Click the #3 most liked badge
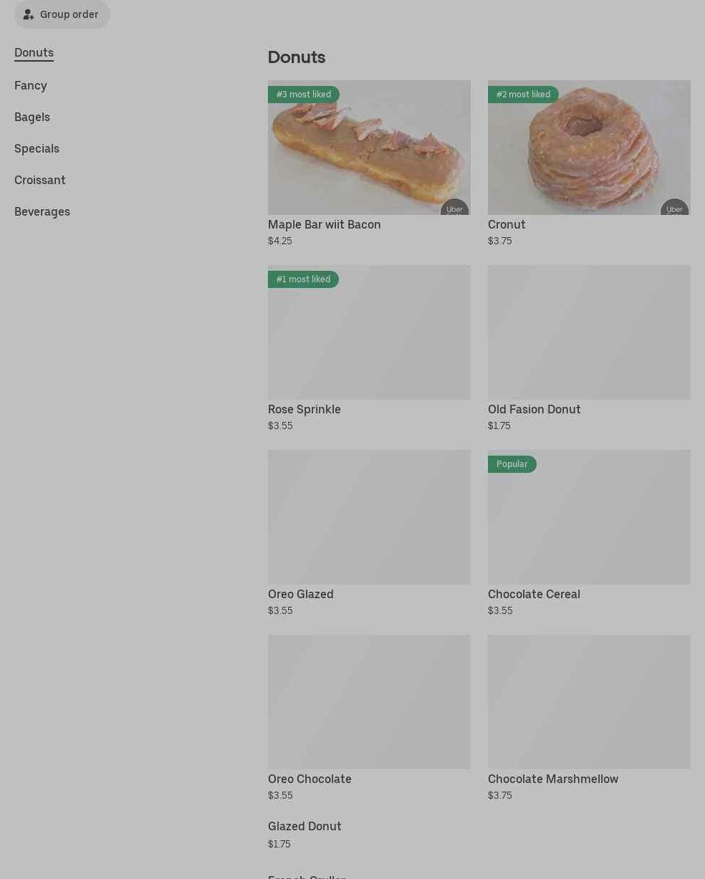 pos(304,95)
